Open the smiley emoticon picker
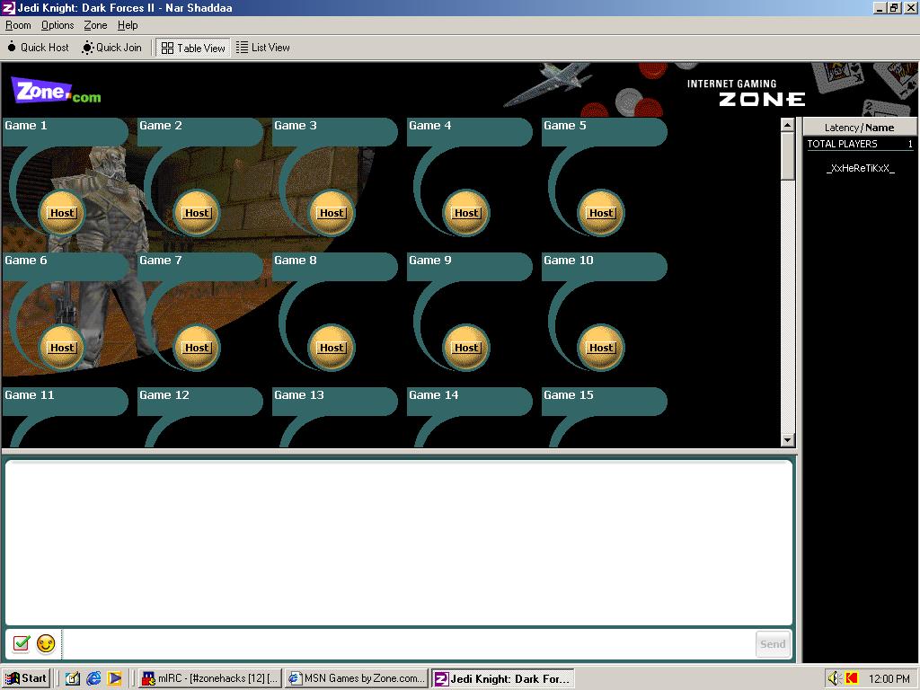 click(46, 643)
